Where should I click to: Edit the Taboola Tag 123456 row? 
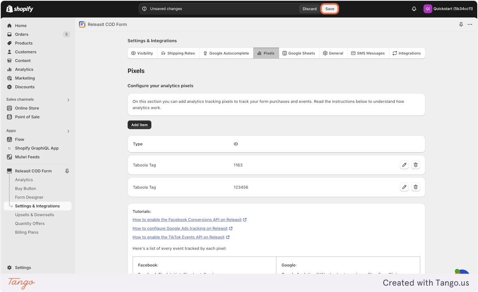point(404,187)
